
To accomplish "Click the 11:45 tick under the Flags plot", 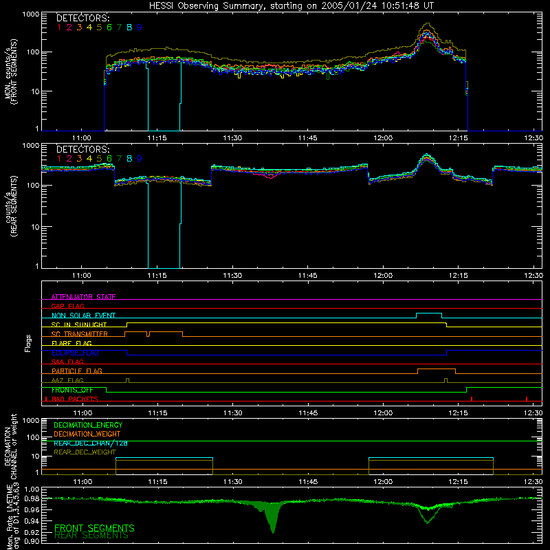I will coord(308,413).
